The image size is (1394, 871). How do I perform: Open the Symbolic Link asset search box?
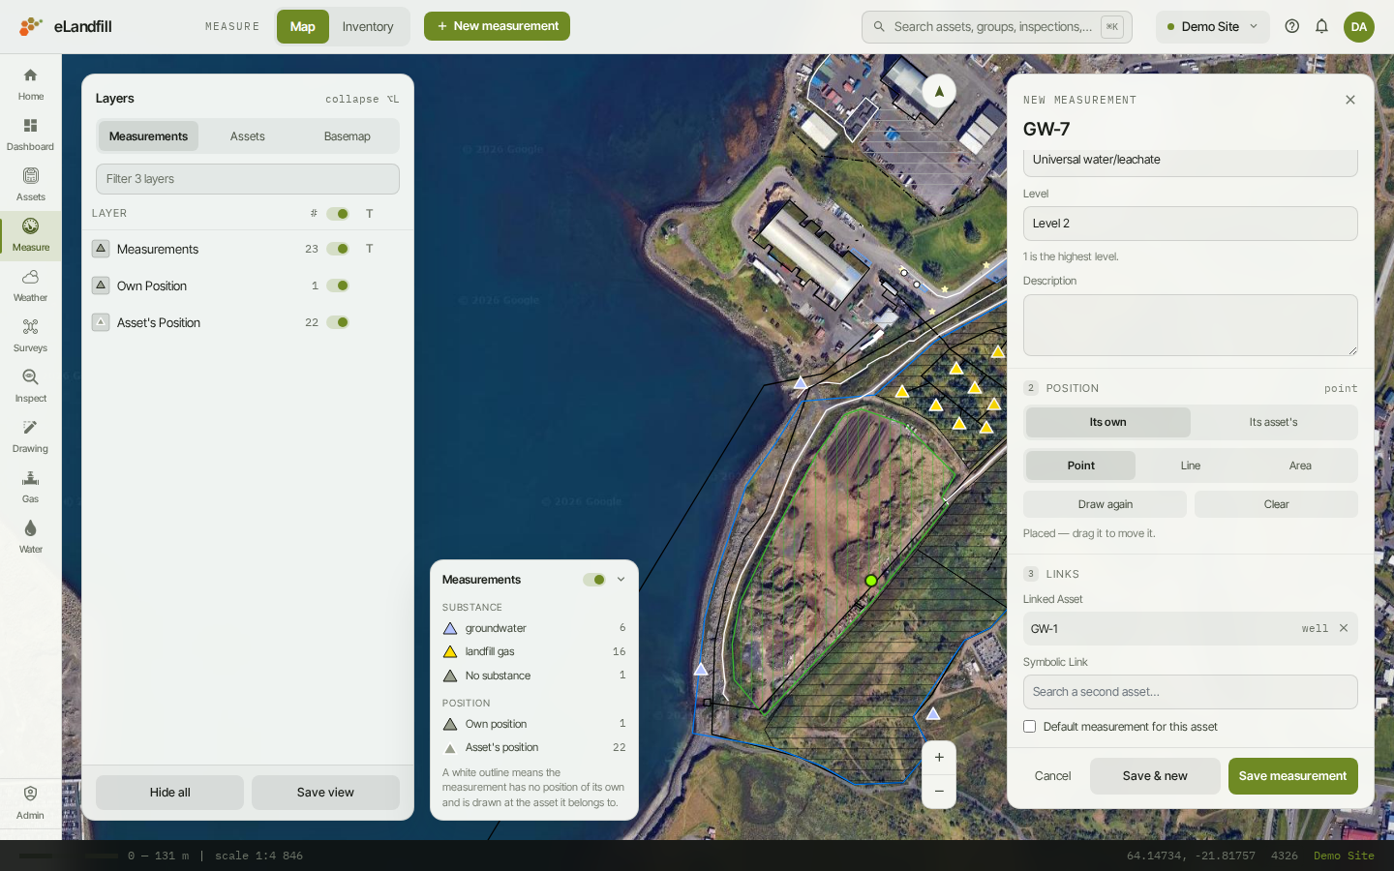tap(1190, 692)
